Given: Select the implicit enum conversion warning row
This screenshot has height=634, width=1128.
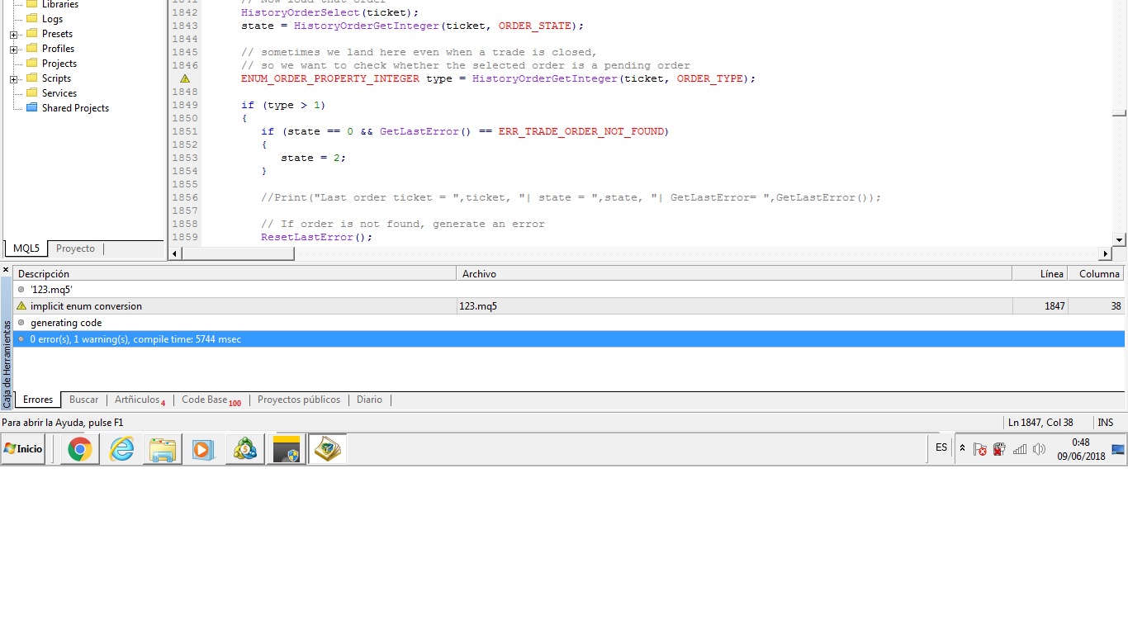Looking at the screenshot, I should (x=569, y=306).
